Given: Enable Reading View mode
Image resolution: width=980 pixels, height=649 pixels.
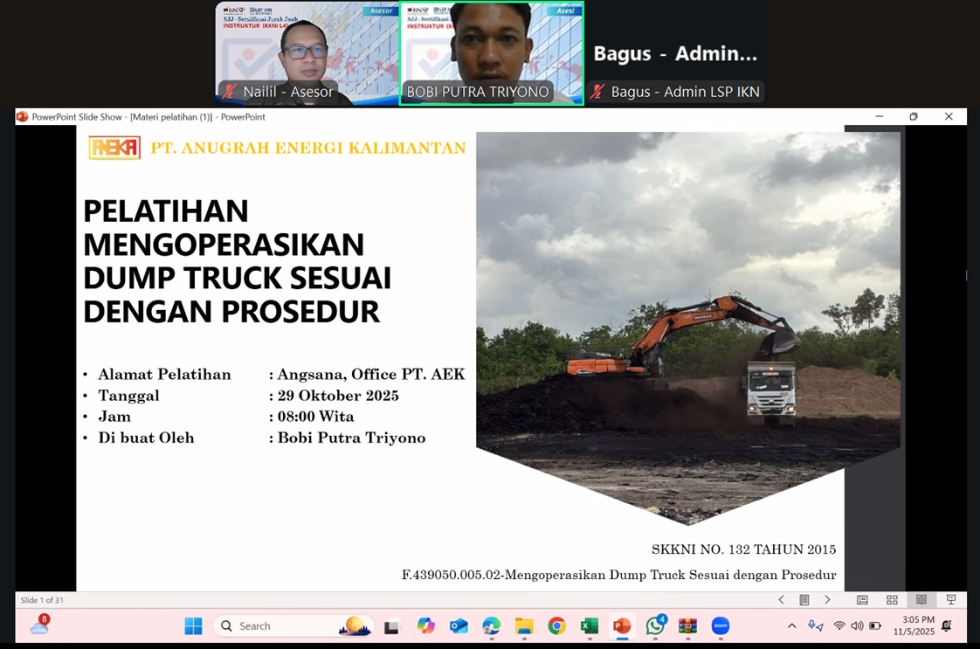Looking at the screenshot, I should pos(921,600).
